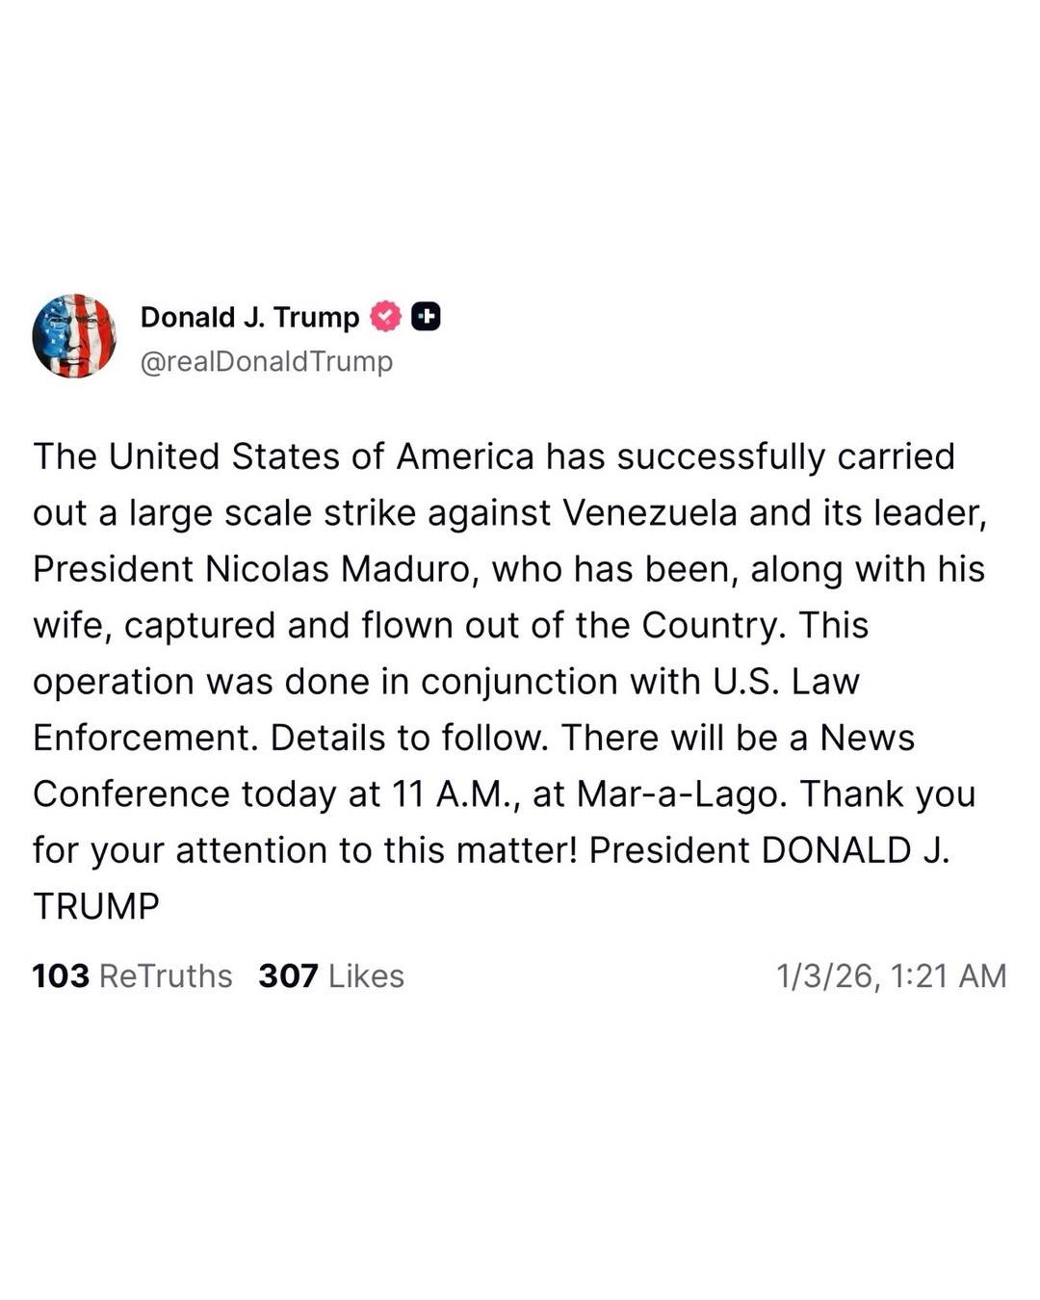
Task: Click the word TRUMP on last line
Action: [96, 907]
